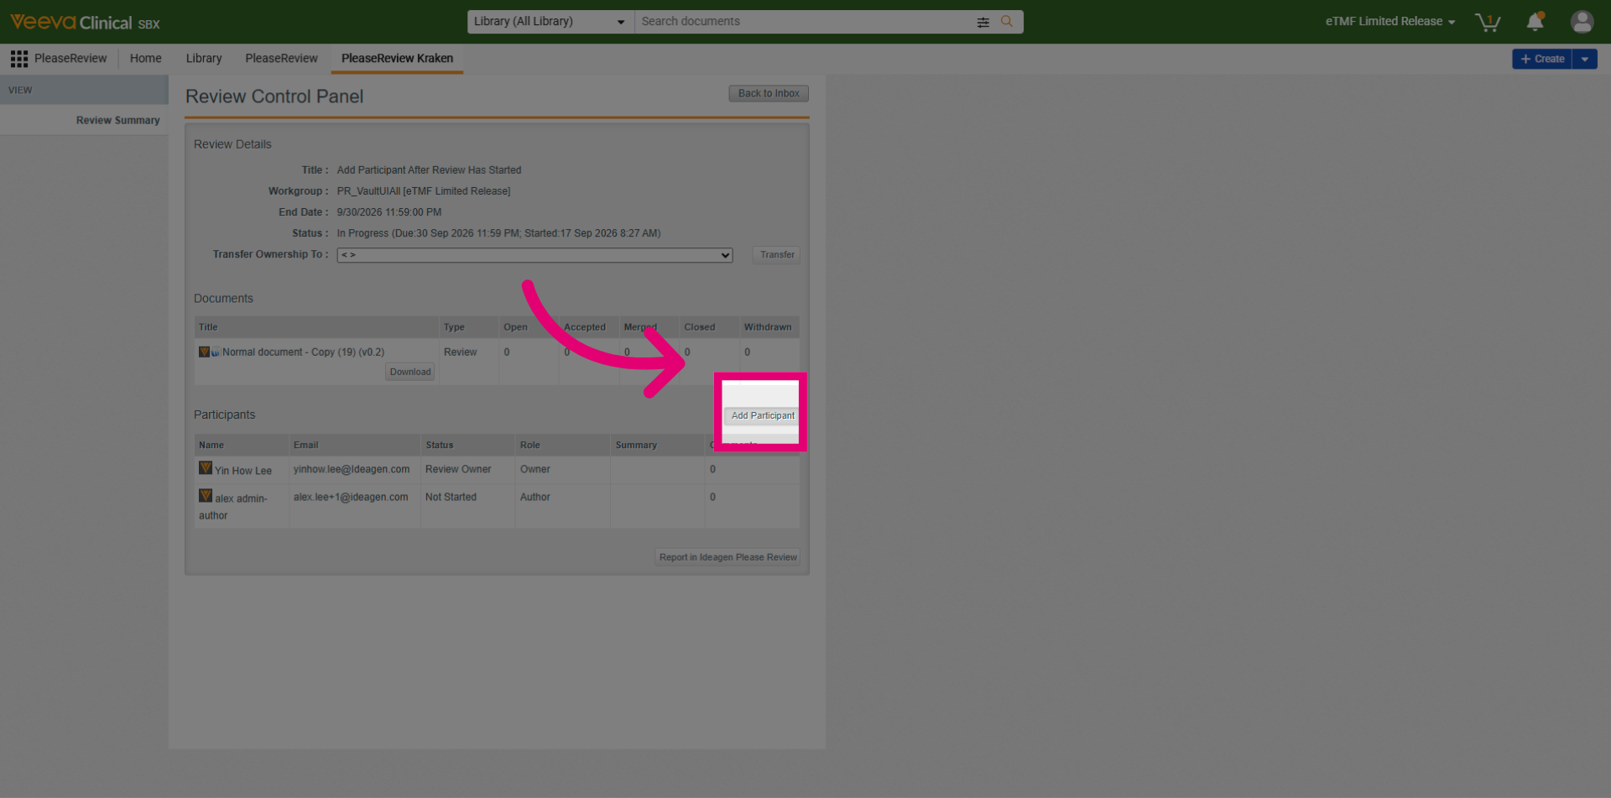This screenshot has height=798, width=1611.
Task: Click the user icon next to alex admin-author
Action: coord(205,496)
